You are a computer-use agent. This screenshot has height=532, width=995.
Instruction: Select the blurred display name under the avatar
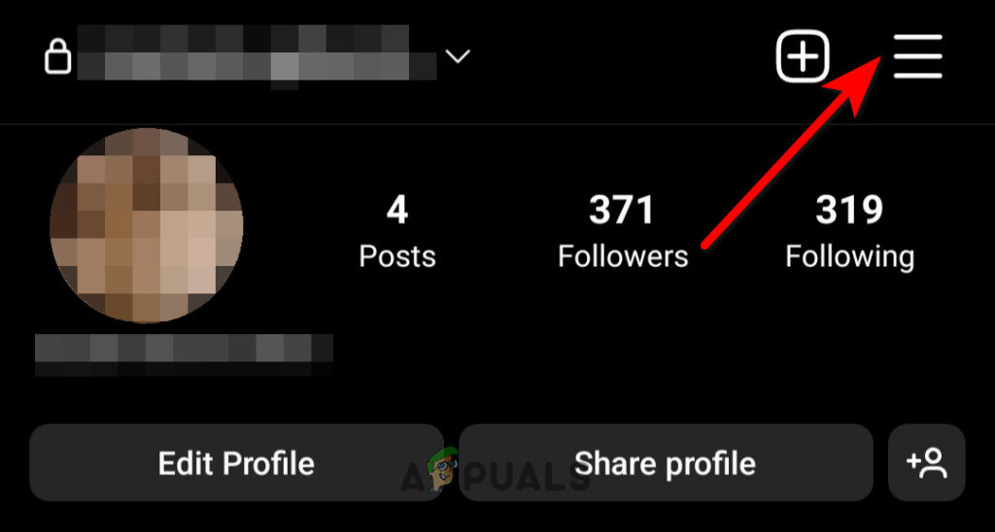click(184, 354)
